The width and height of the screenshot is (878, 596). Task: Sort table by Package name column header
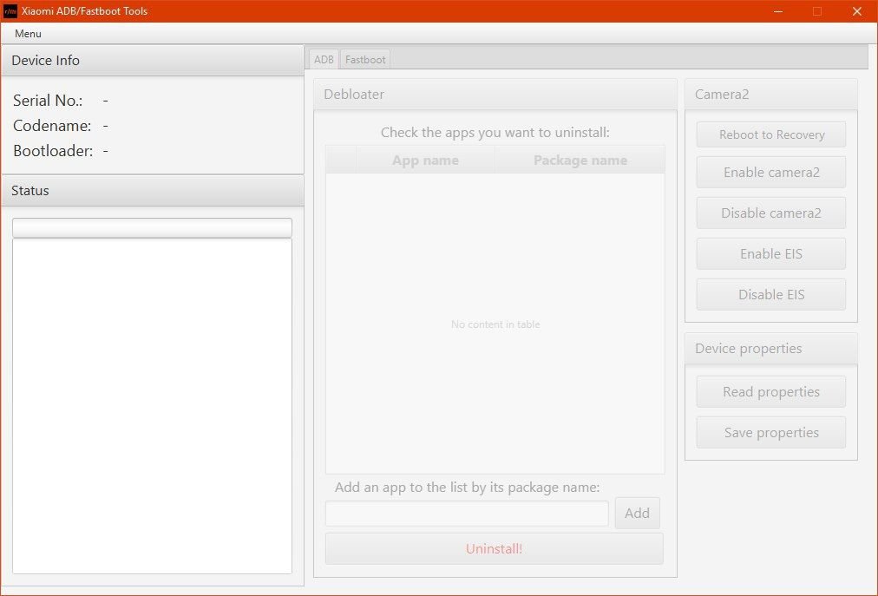point(580,160)
